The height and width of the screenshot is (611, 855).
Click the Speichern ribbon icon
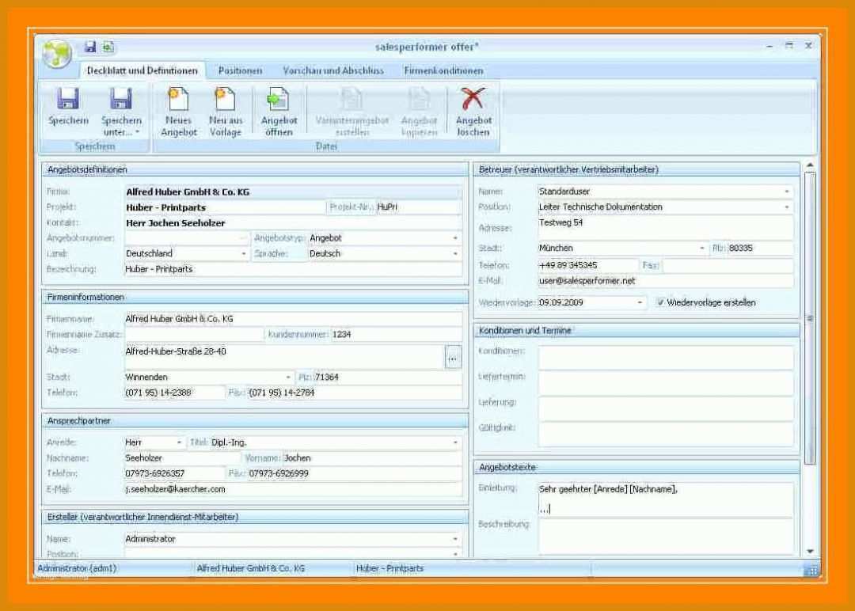tap(67, 99)
